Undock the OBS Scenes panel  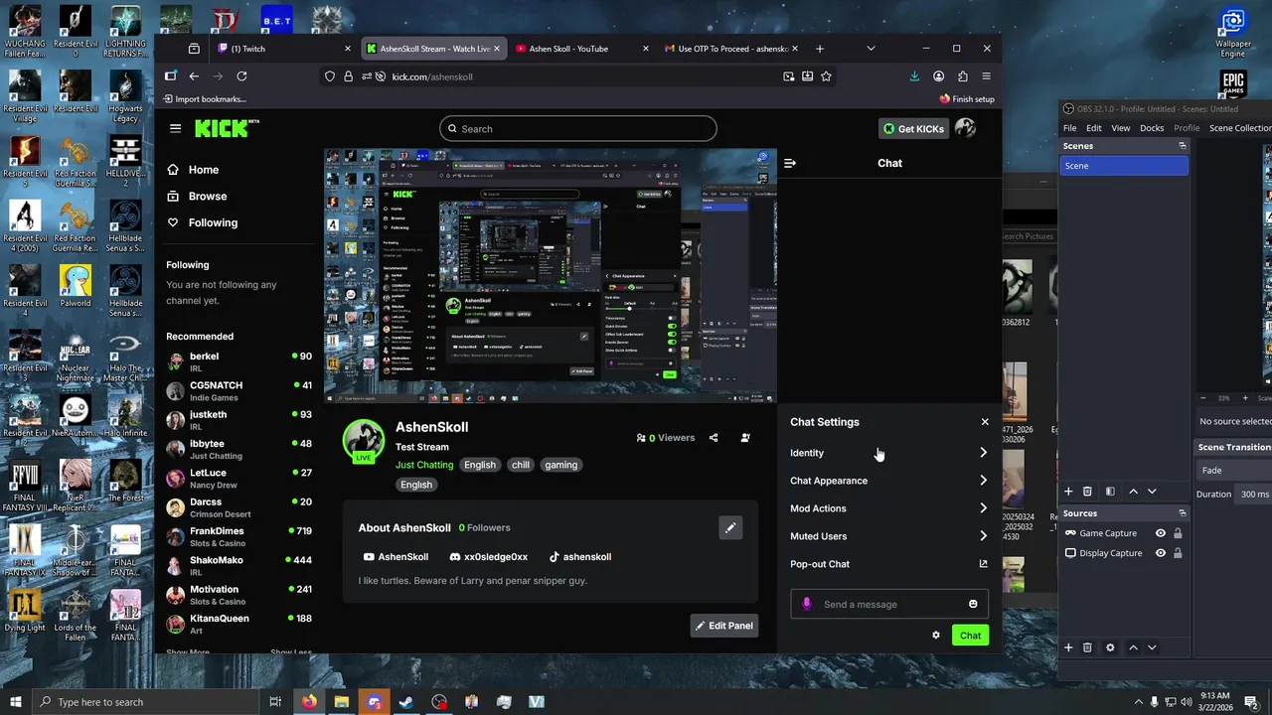click(1182, 146)
